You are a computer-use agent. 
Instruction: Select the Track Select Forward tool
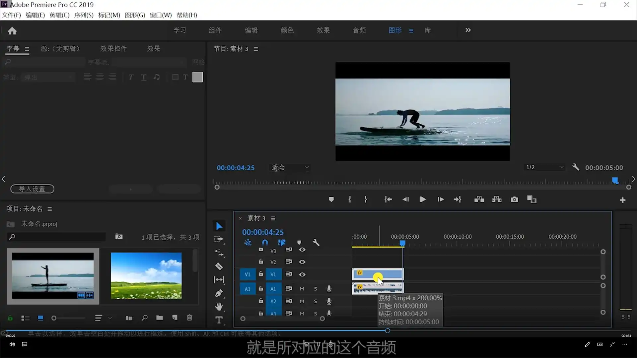219,239
